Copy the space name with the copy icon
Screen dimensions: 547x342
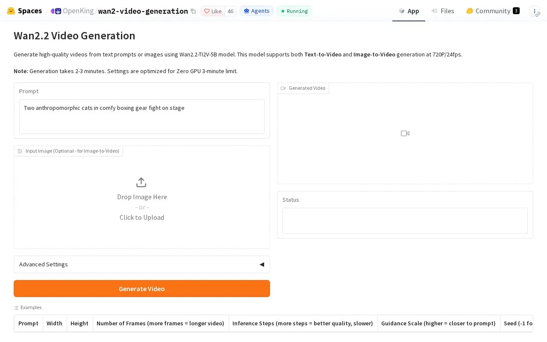click(x=193, y=11)
